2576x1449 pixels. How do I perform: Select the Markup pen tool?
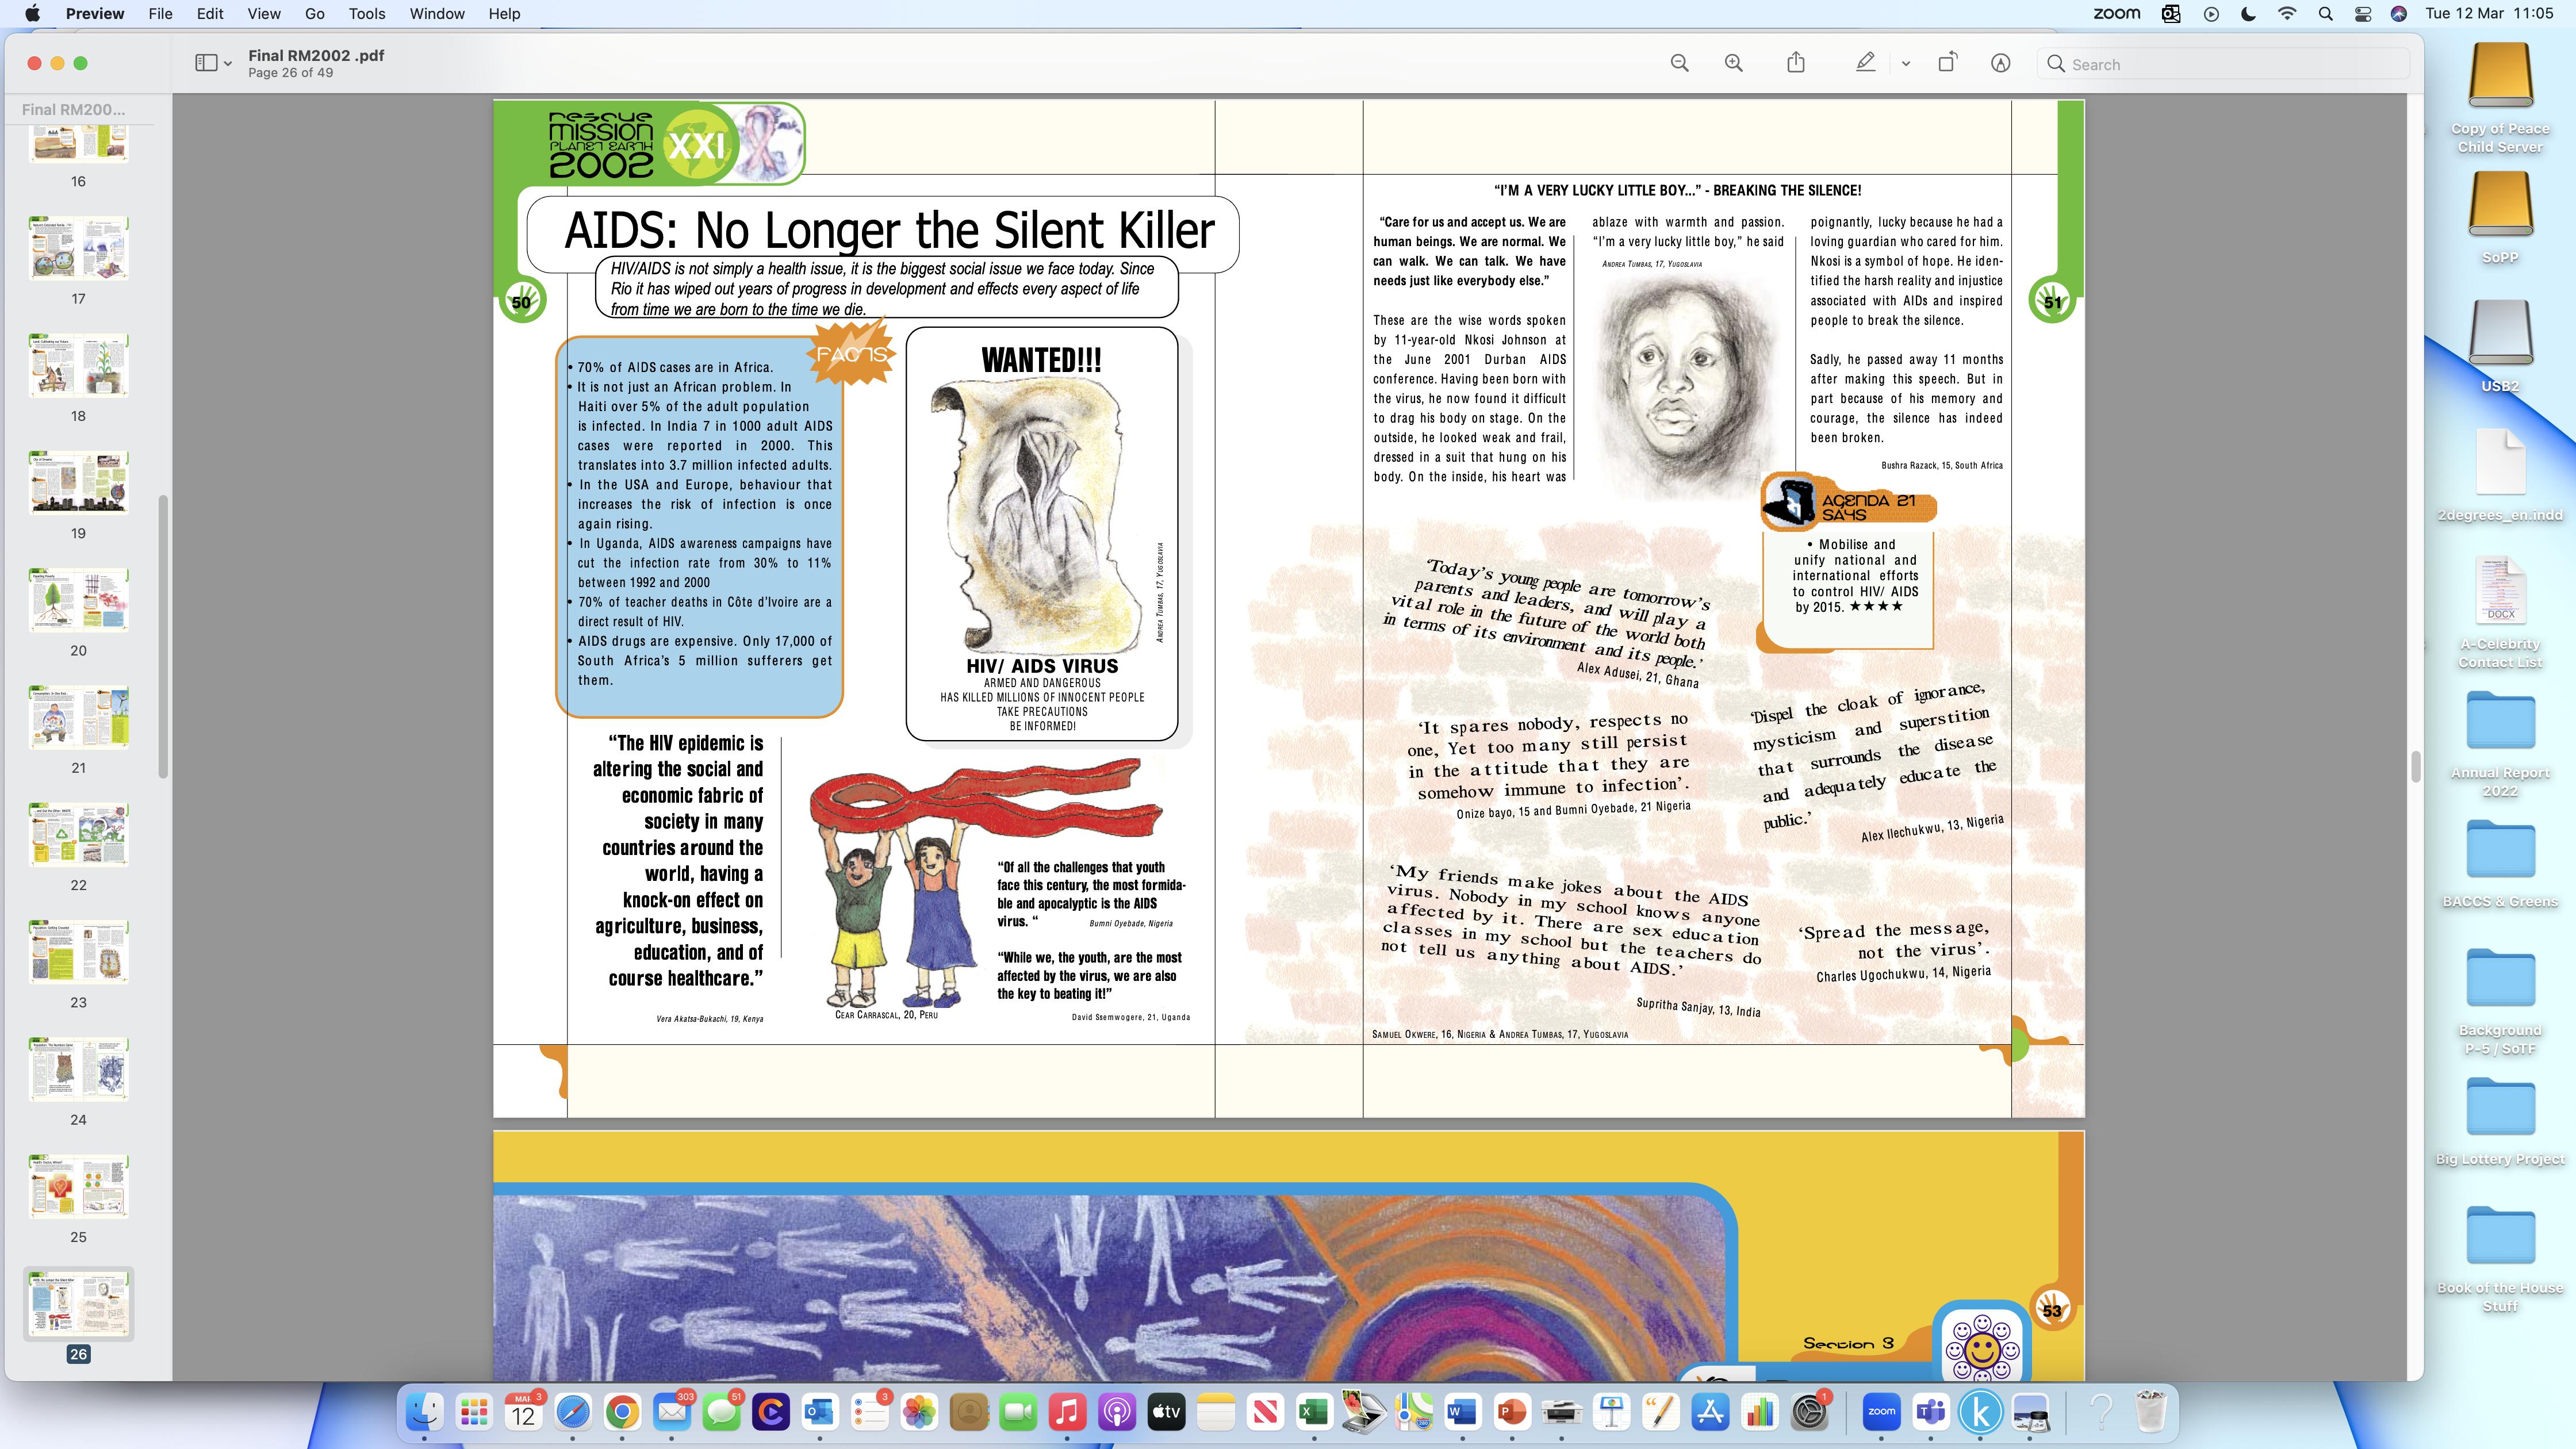coord(1865,64)
